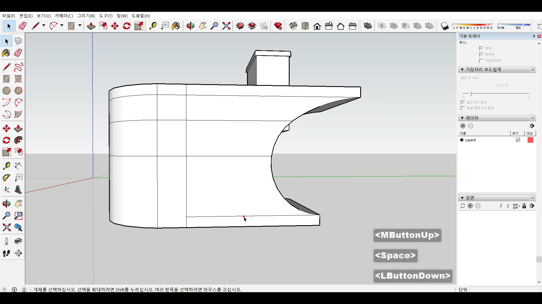This screenshot has width=542, height=304.
Task: Select the Position Camera tool
Action: click(6, 242)
